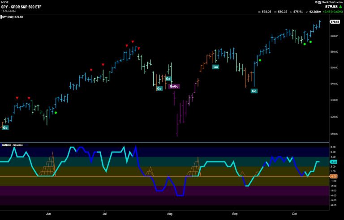This screenshot has height=220, width=344.
Task: Click the Go label at the chart's bottom-left
Action: (x=5, y=127)
